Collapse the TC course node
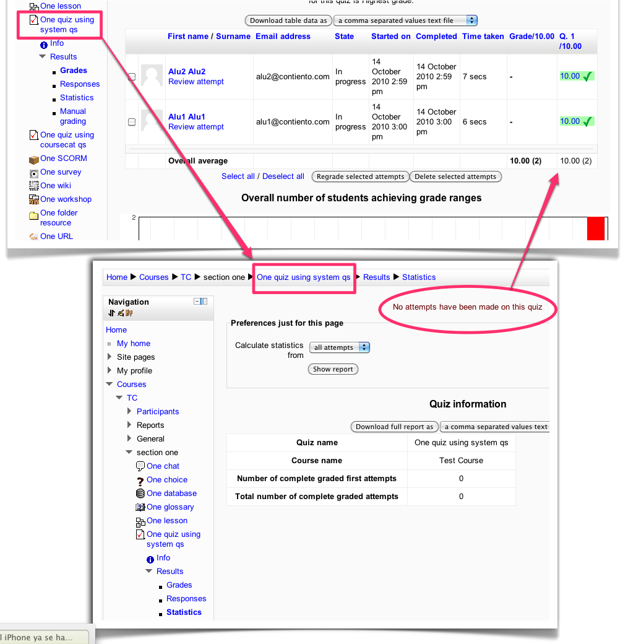 (119, 398)
